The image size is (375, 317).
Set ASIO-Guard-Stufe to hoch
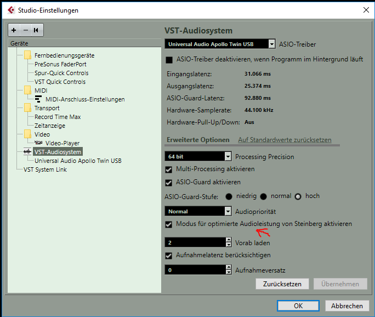[x=298, y=197]
